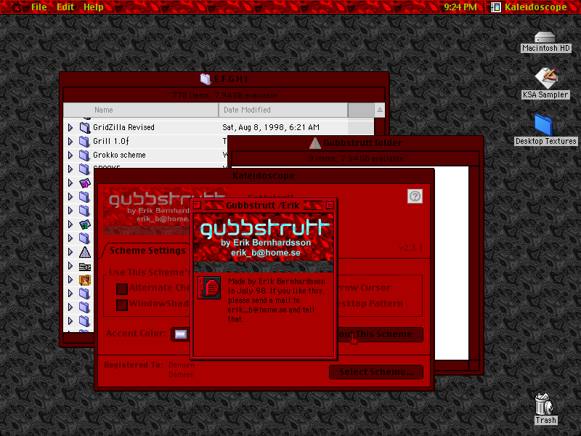Switch to the Scheme Settings tab
The image size is (581, 436).
147,251
